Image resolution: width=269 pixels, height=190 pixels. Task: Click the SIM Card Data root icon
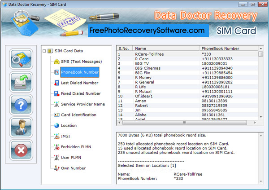(50, 51)
